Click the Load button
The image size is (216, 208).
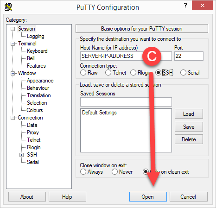(189, 114)
